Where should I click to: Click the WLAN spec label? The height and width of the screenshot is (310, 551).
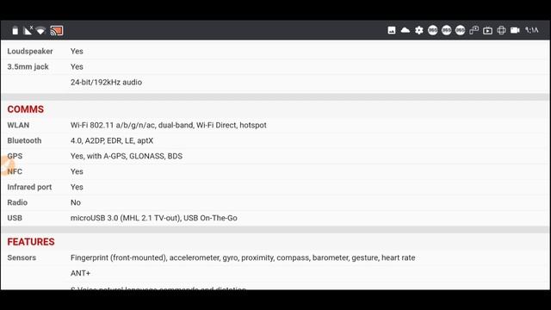[x=18, y=125]
